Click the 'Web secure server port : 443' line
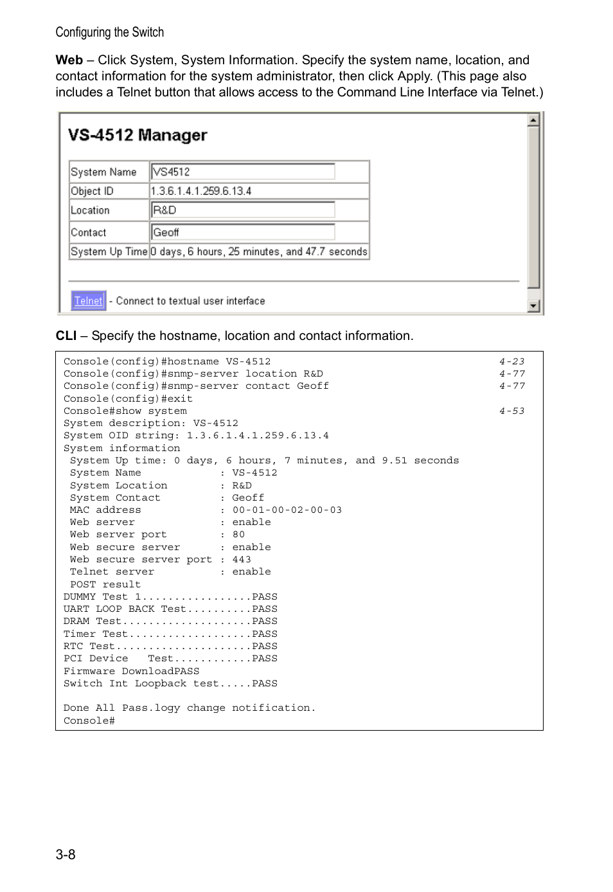This screenshot has width=613, height=892. [x=161, y=559]
